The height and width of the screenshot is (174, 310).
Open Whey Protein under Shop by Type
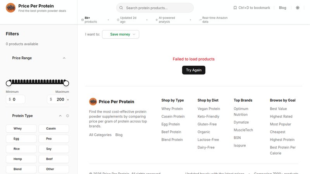pos(172,109)
